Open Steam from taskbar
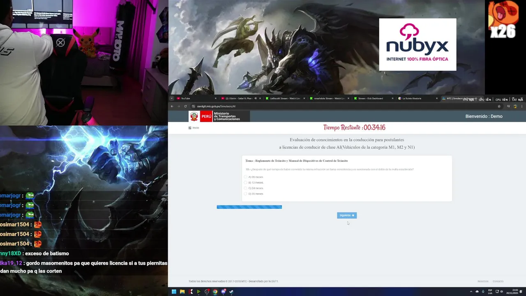The width and height of the screenshot is (526, 296). pos(231,292)
